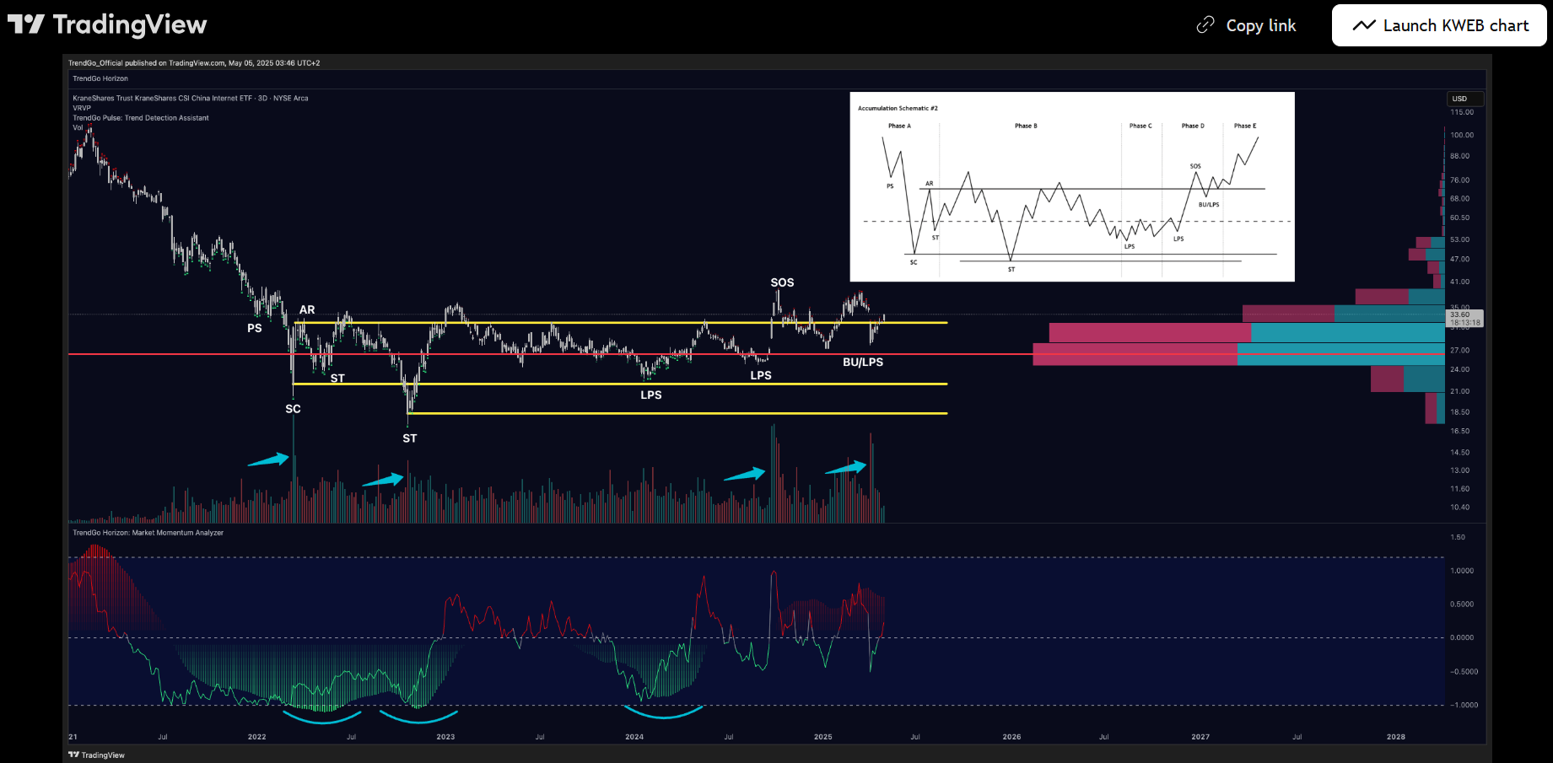Select the 2023 marker on the time axis
Image resolution: width=1553 pixels, height=763 pixels.
point(445,737)
